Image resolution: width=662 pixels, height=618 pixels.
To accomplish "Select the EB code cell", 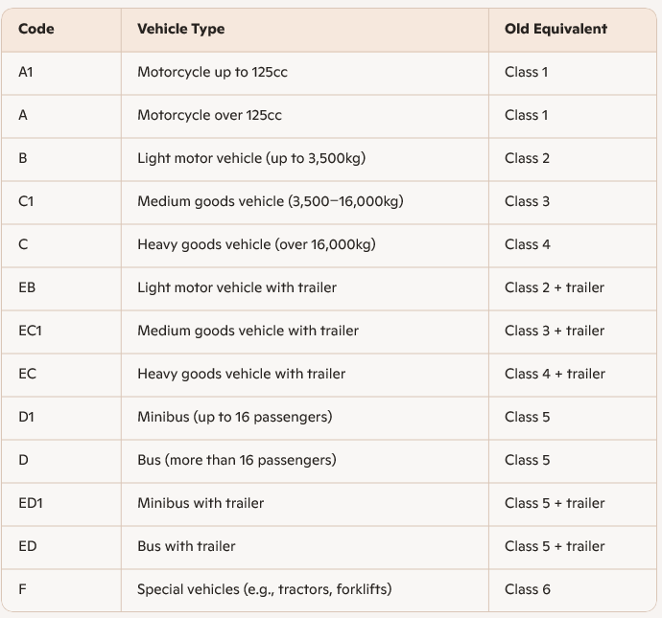I will tap(61, 288).
